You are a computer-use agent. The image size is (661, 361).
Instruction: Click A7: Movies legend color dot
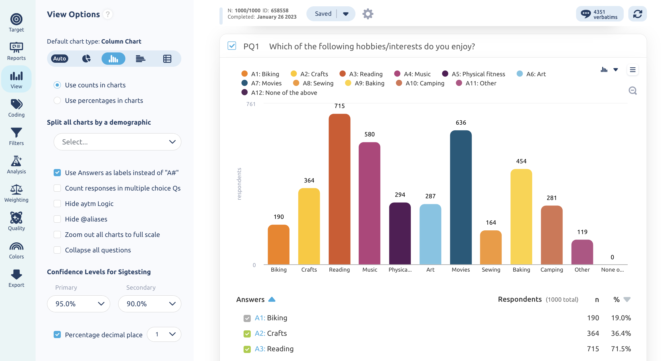tap(244, 83)
